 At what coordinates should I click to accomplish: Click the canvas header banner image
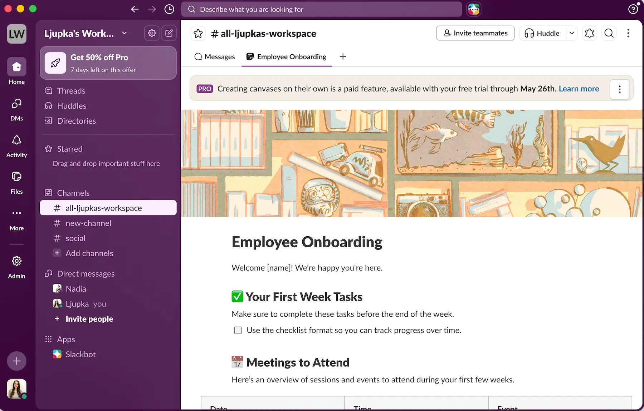[411, 163]
